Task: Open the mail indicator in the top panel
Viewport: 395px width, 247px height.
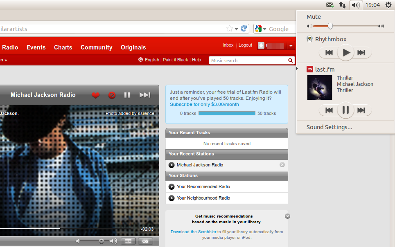Action: click(x=330, y=5)
